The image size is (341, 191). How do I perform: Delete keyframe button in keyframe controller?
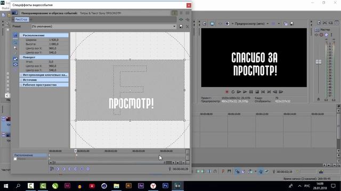click(88, 169)
